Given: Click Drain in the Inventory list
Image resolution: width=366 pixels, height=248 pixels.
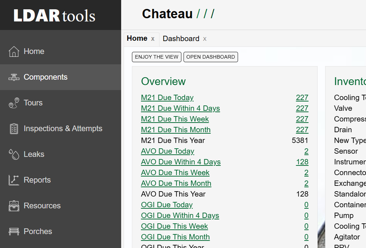Looking at the screenshot, I should click(343, 130).
